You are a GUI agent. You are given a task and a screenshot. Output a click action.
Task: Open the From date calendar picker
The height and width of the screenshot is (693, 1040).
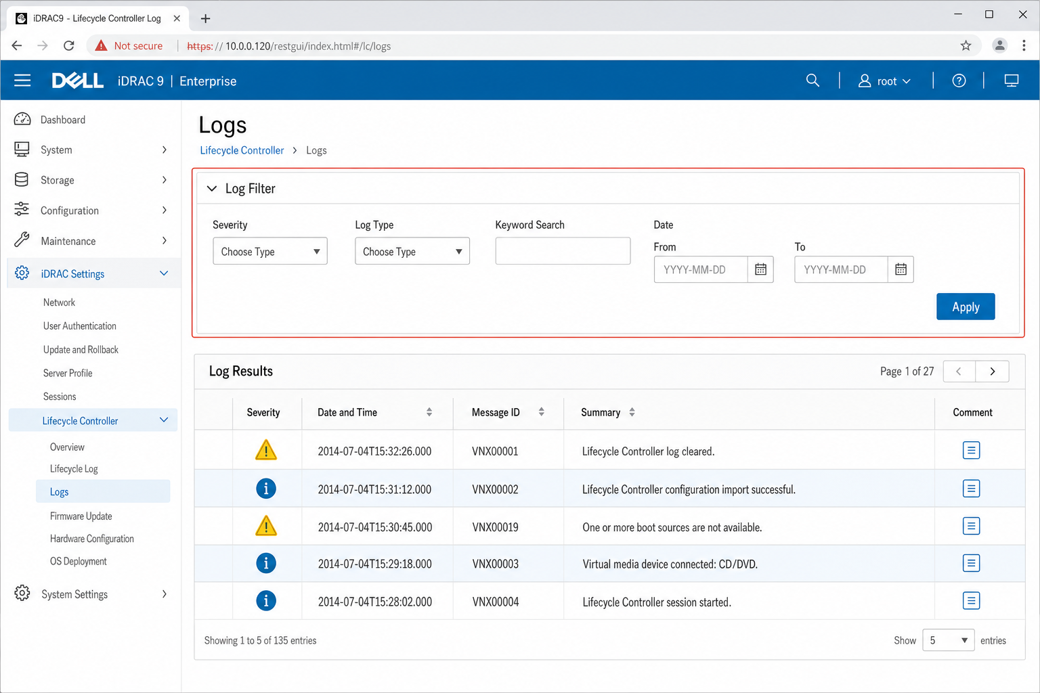(760, 269)
